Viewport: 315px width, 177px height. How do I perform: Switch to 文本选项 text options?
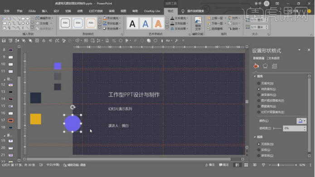tap(274, 58)
